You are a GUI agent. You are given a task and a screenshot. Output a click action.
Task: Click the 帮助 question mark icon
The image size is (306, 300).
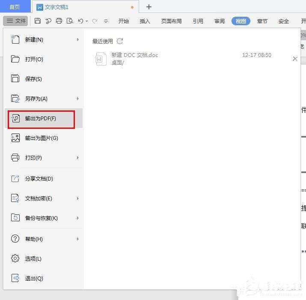(x=15, y=238)
